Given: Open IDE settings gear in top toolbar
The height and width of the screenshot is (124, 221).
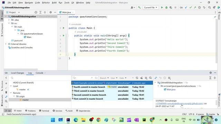Looking at the screenshot, I should (214, 8).
